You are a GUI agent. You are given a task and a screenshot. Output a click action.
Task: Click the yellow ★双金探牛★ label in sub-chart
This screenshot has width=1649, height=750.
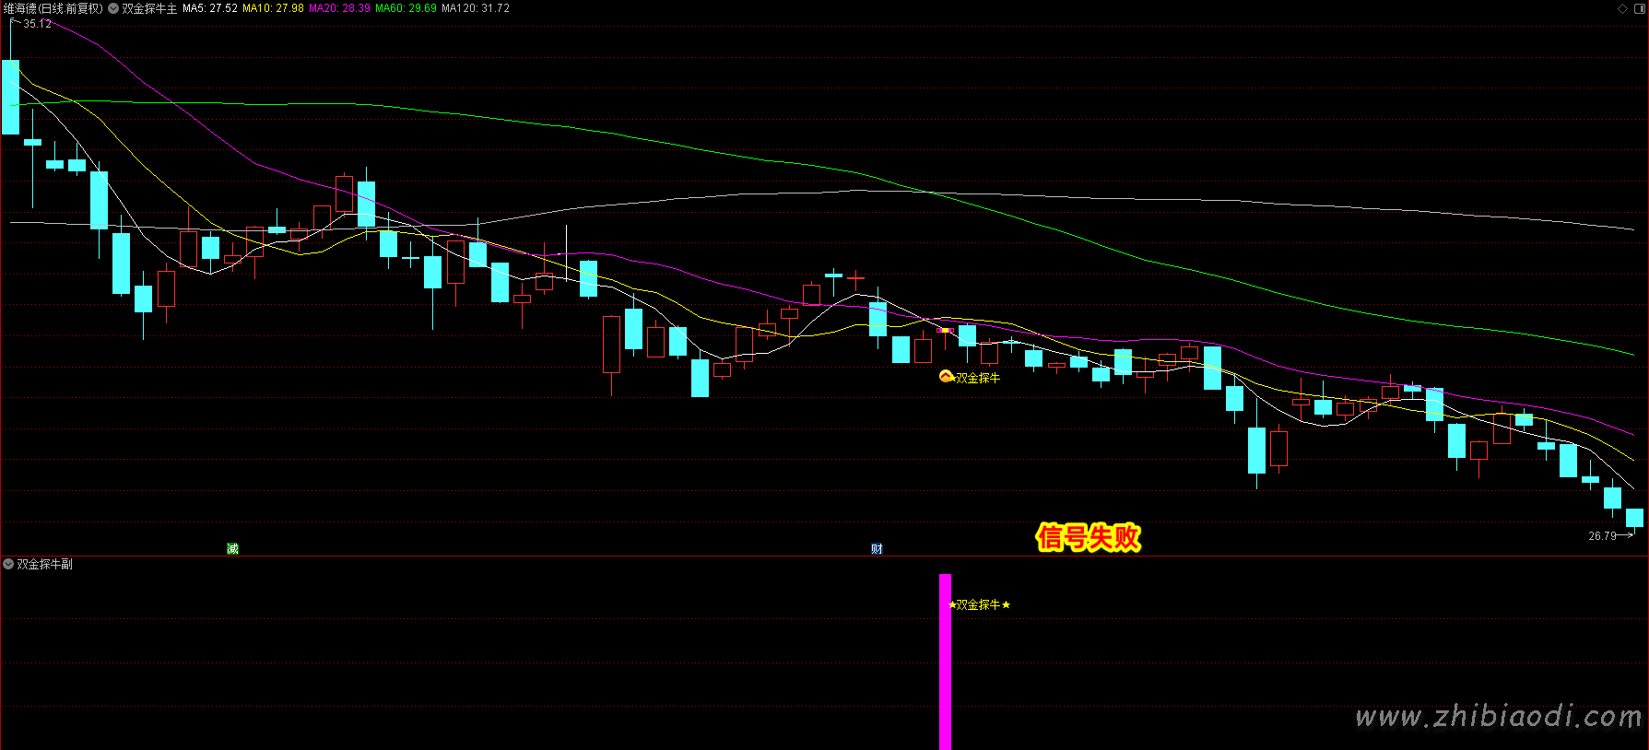(979, 605)
